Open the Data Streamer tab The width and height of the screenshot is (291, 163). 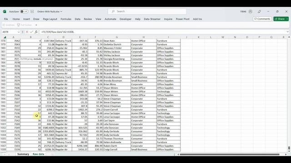pyautogui.click(x=152, y=19)
